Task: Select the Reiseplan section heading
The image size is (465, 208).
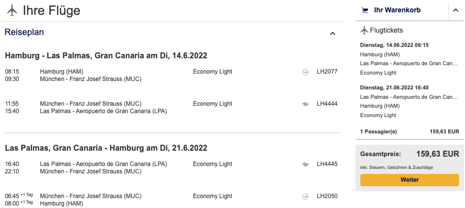Action: click(x=24, y=33)
